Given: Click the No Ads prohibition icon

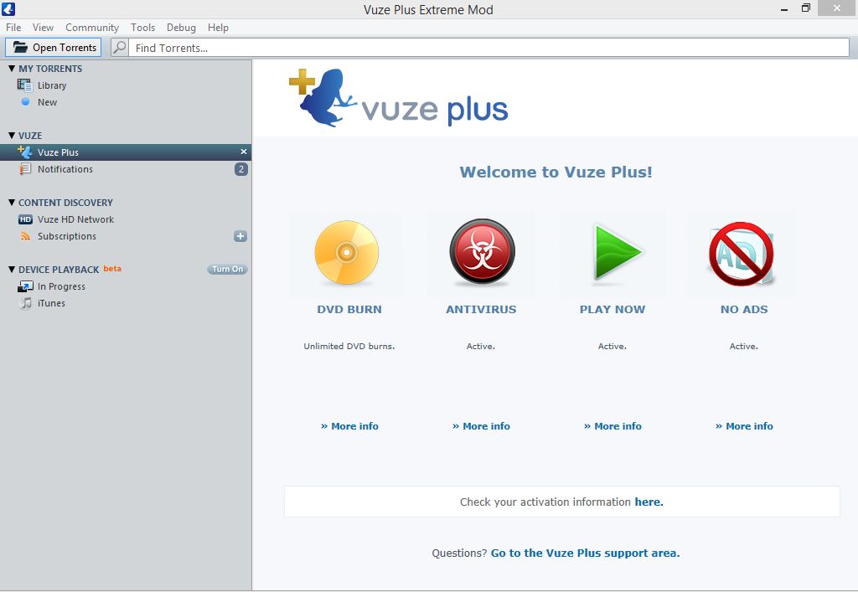Looking at the screenshot, I should pos(742,254).
